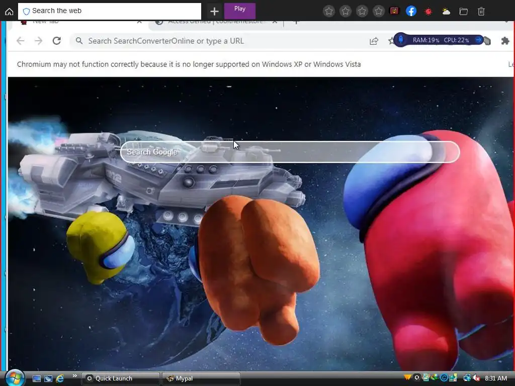Open the Extensions puzzle icon

[x=505, y=41]
